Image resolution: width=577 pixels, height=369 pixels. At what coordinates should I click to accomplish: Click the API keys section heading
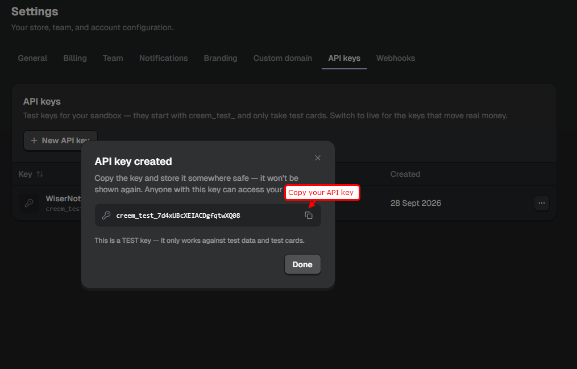(42, 102)
